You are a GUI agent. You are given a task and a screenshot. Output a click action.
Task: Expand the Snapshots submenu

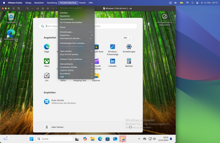point(76,35)
